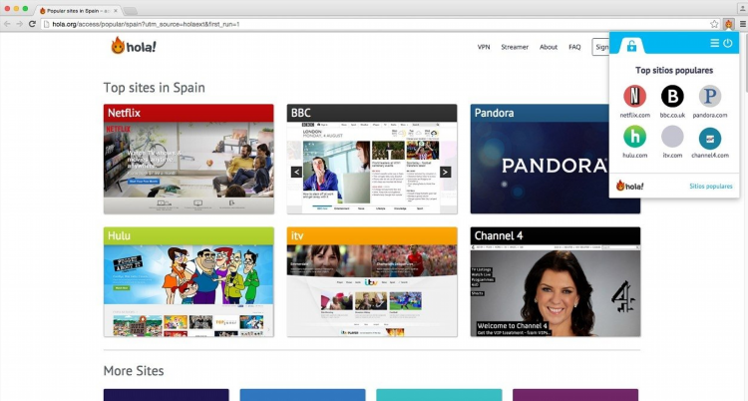Select the itv.com icon in popup

click(672, 137)
